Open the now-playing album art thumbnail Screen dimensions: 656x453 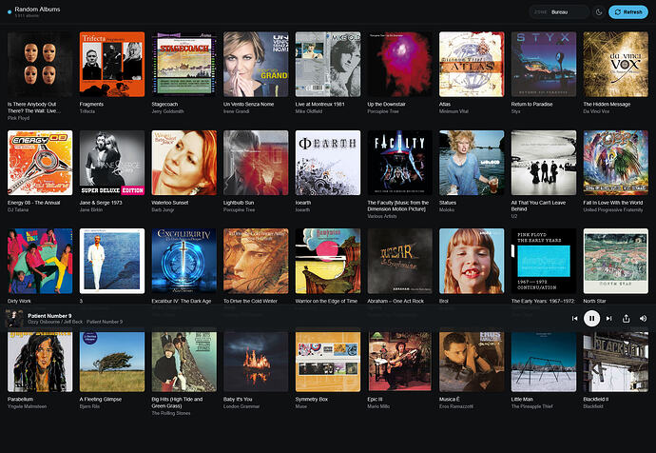coord(14,319)
